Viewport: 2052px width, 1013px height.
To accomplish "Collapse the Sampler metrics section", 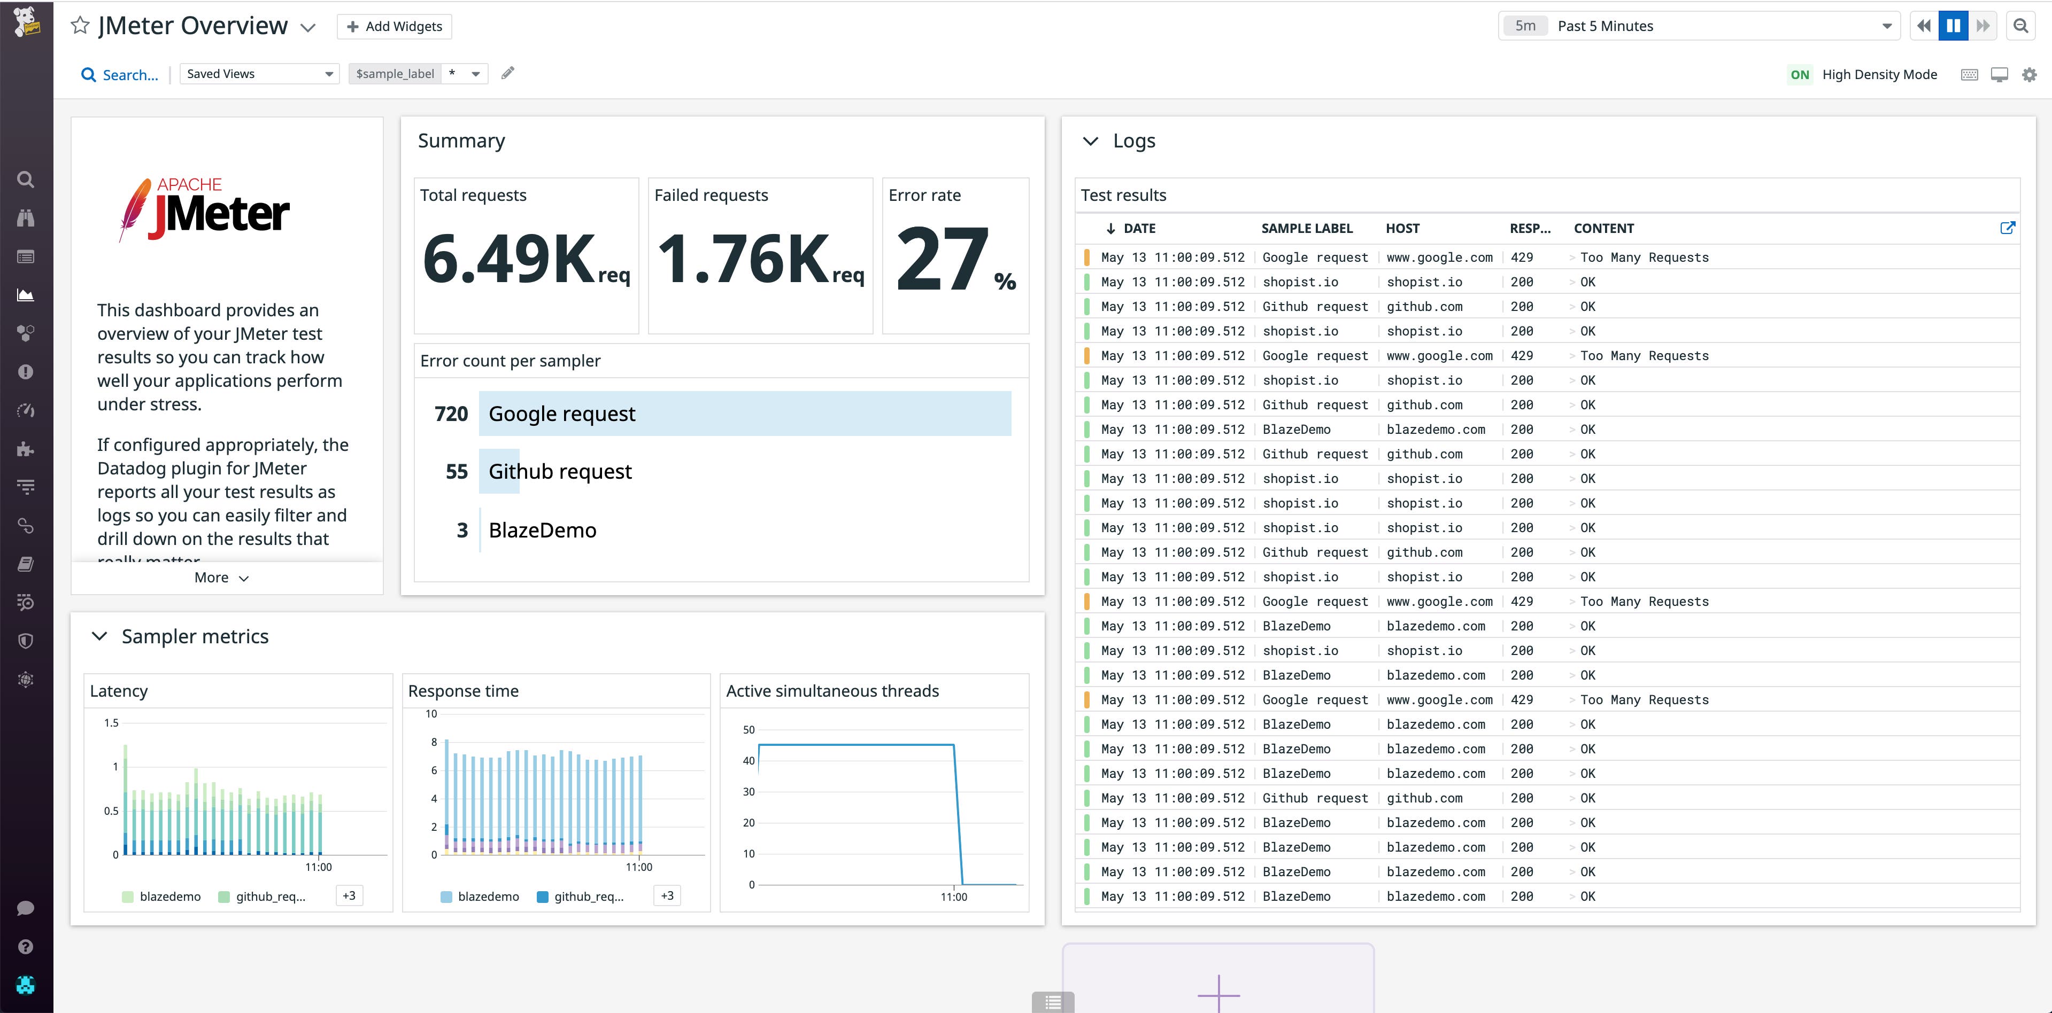I will pos(99,636).
